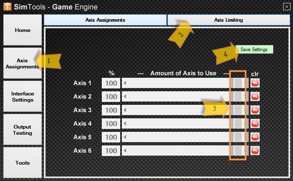Switch to the Axis Assignments tab
The height and width of the screenshot is (181, 293).
click(x=105, y=20)
